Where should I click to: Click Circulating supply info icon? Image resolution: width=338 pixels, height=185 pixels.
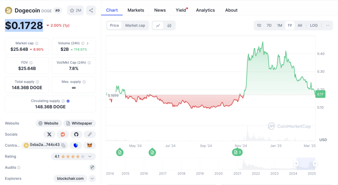click(x=63, y=101)
